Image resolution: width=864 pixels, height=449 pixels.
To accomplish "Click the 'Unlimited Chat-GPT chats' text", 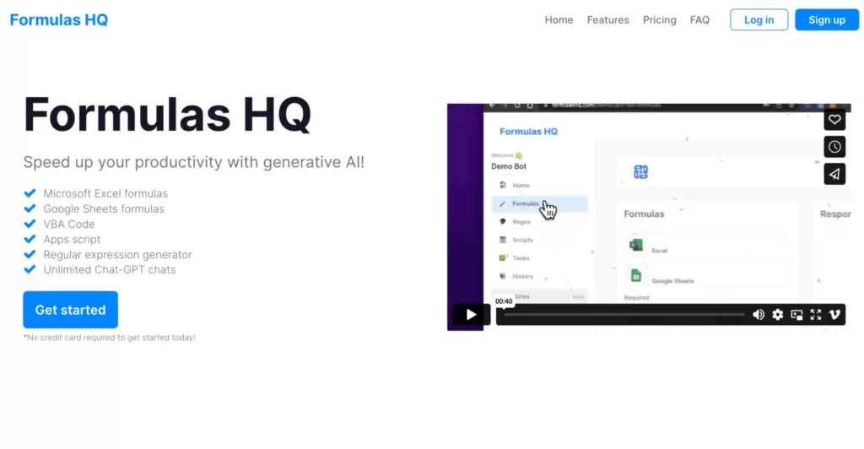I will click(109, 269).
